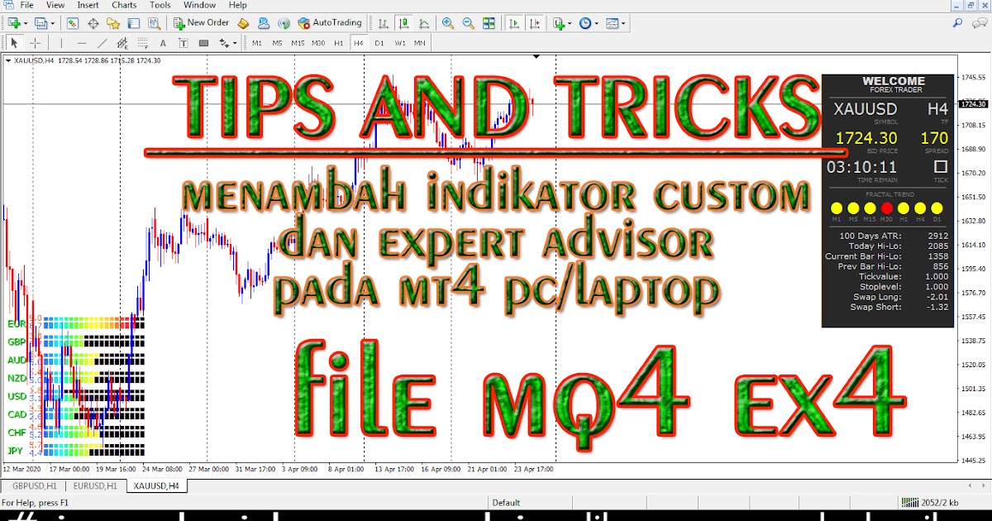Click the yellow D1 fractal trend dot
The height and width of the screenshot is (521, 992).
pyautogui.click(x=937, y=208)
